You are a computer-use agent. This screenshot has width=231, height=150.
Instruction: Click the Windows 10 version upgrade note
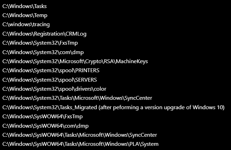click(x=161, y=107)
